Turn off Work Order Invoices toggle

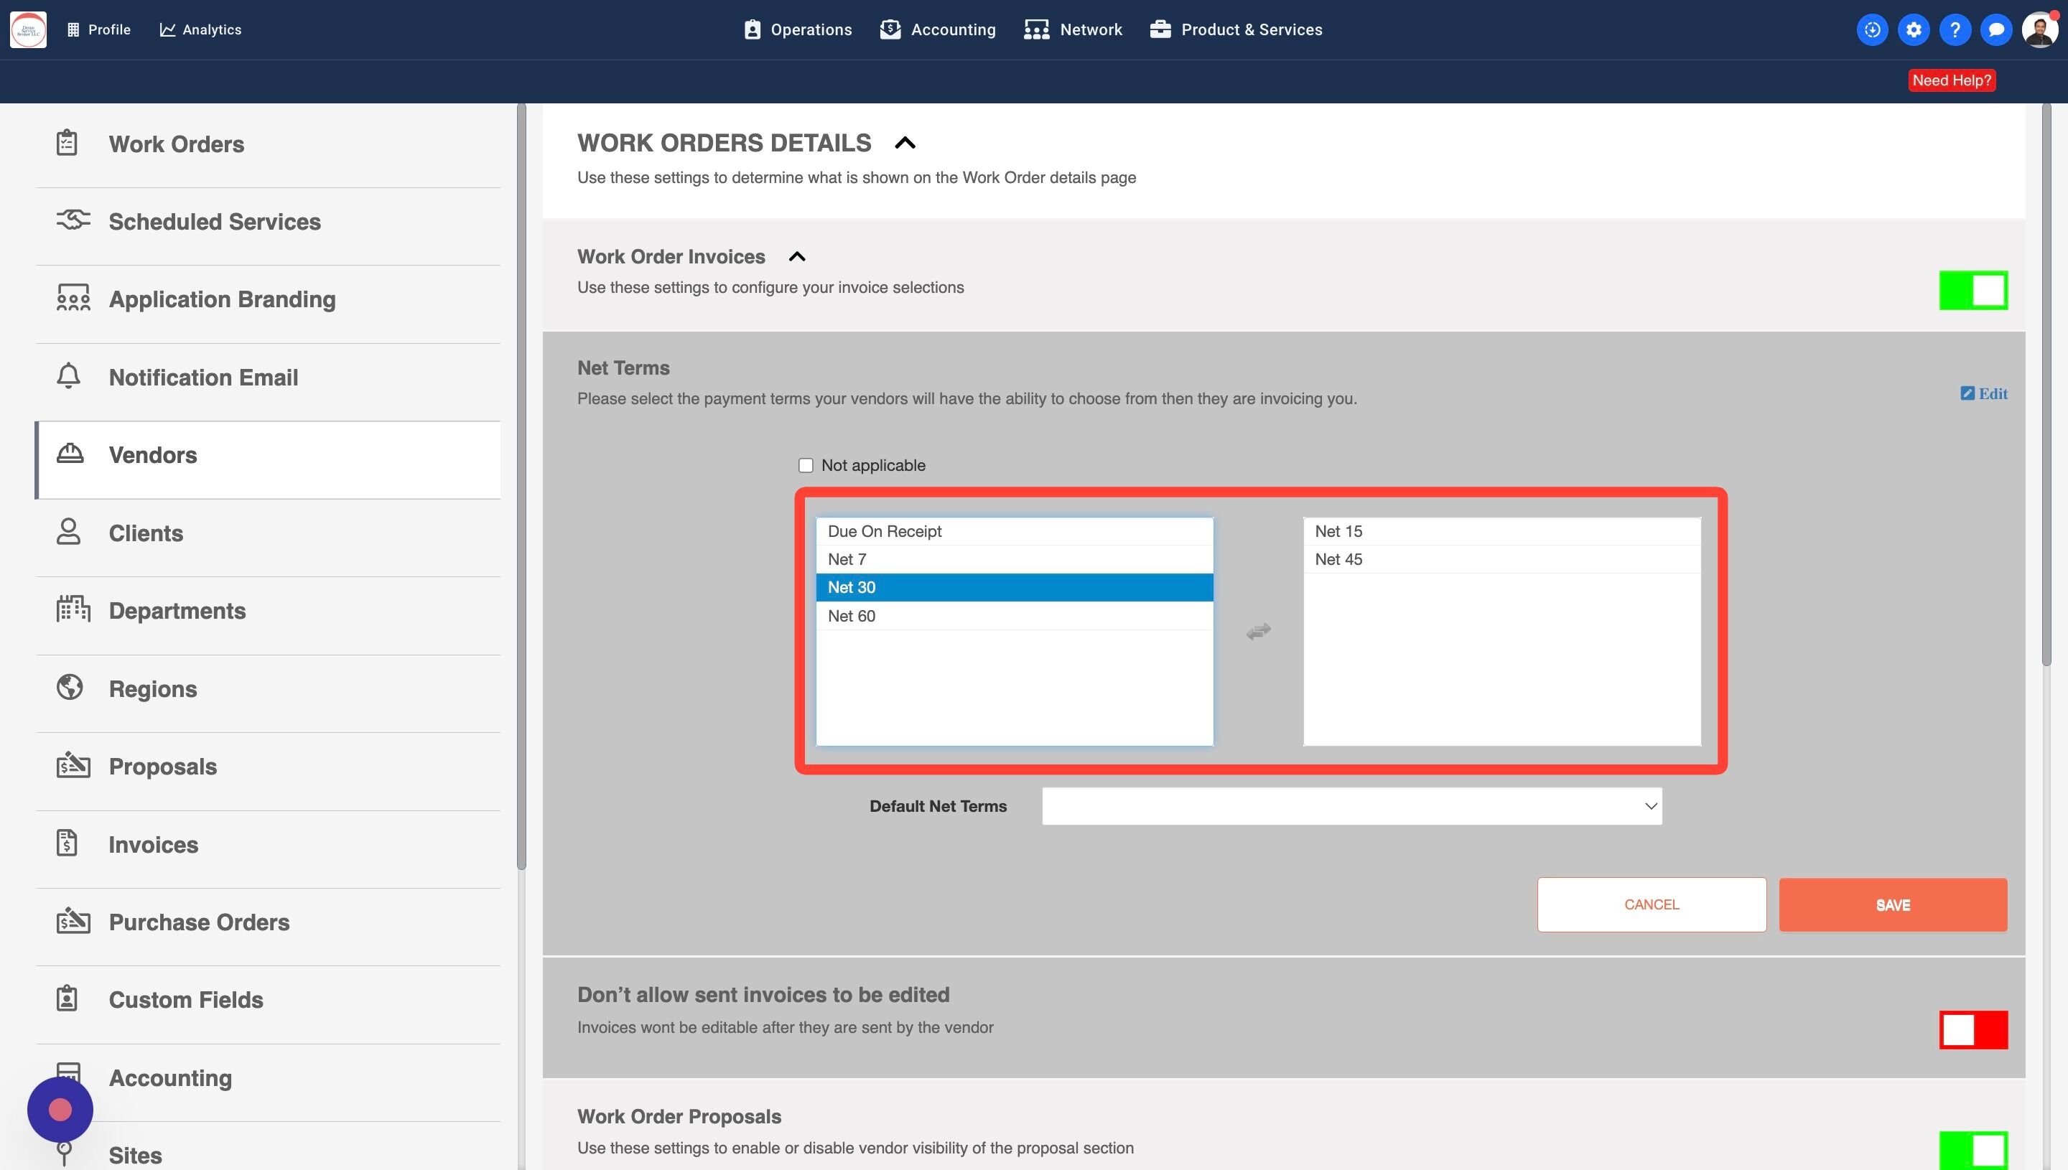[1972, 290]
